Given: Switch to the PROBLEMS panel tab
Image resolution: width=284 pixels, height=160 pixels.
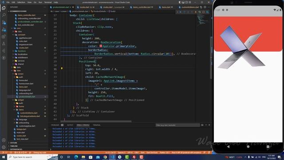Looking at the screenshot, I should [x=55, y=125].
